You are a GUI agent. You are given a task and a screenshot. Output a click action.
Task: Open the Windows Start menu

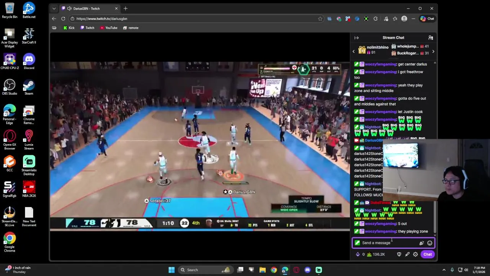[171, 270]
